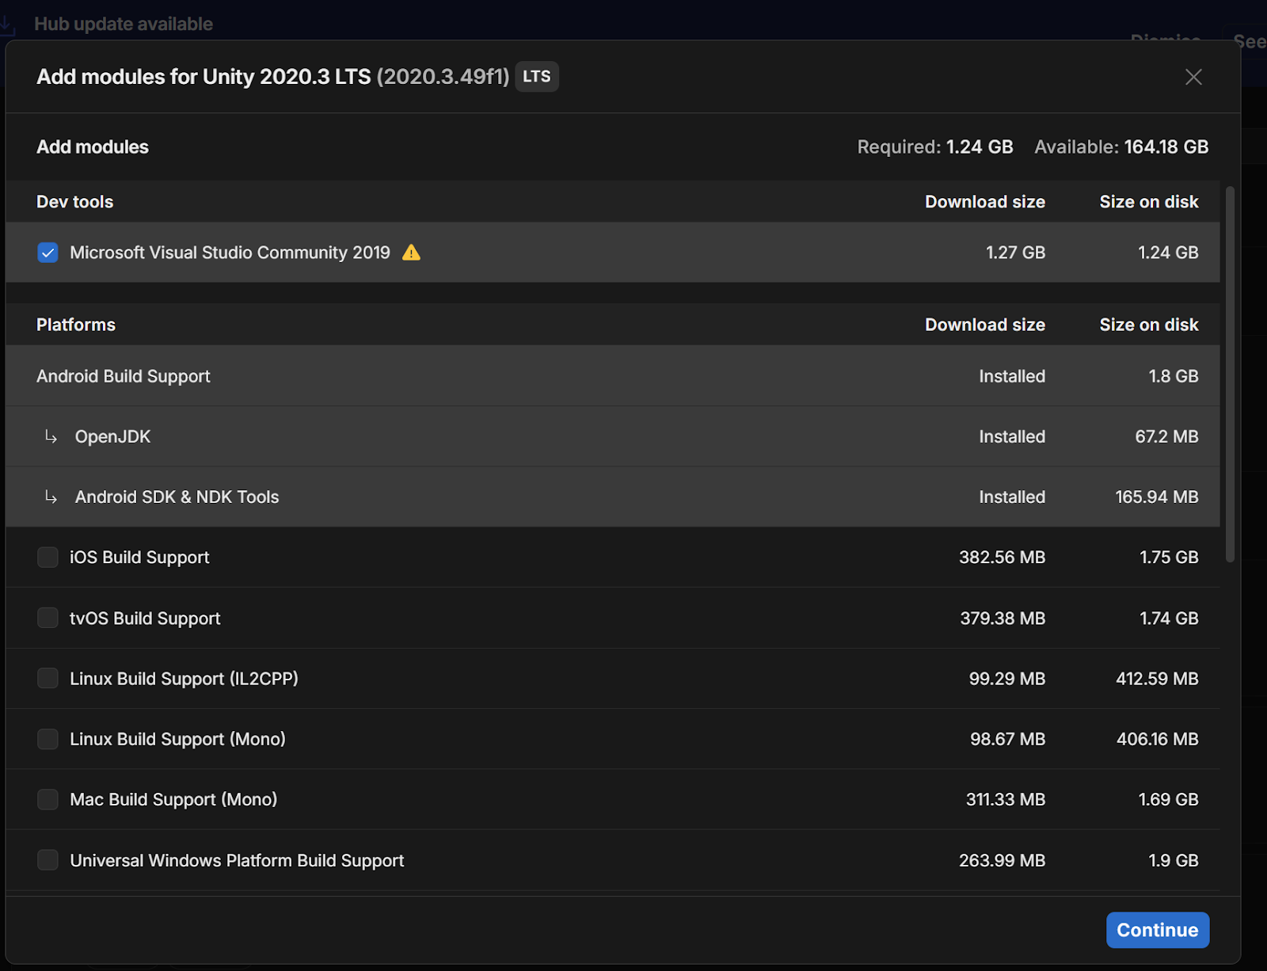The image size is (1267, 971).
Task: Click the arrow icon next to OpenJDK
Action: click(51, 436)
